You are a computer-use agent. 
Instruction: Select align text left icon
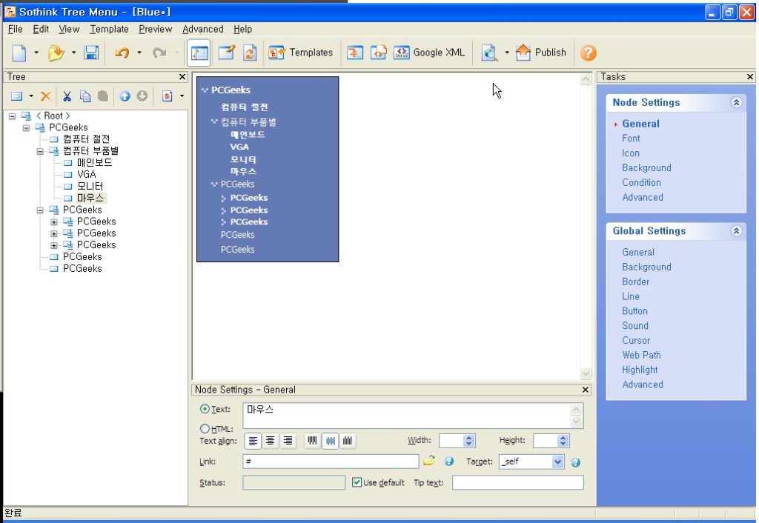253,441
